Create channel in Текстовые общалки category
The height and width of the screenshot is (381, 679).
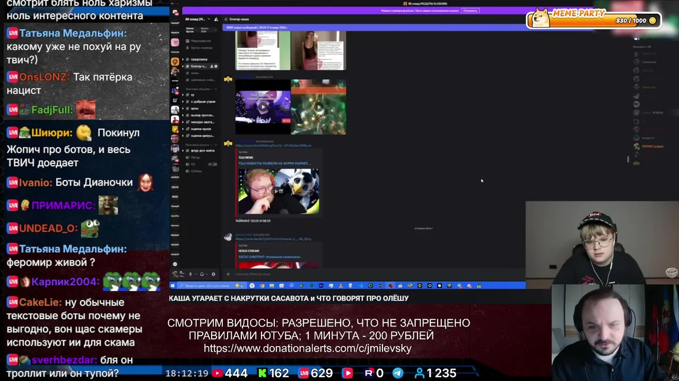click(216, 89)
